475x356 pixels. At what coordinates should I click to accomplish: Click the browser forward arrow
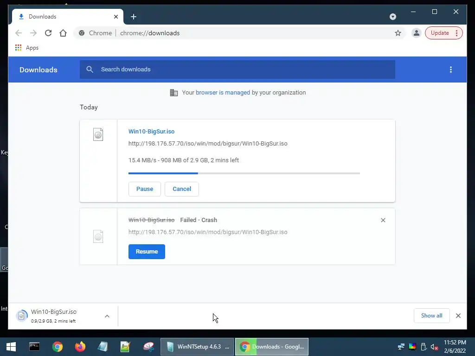tap(33, 33)
